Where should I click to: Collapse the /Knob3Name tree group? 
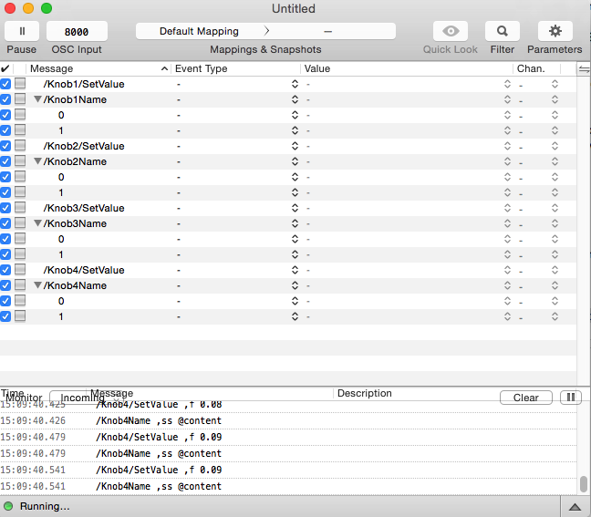coord(37,223)
